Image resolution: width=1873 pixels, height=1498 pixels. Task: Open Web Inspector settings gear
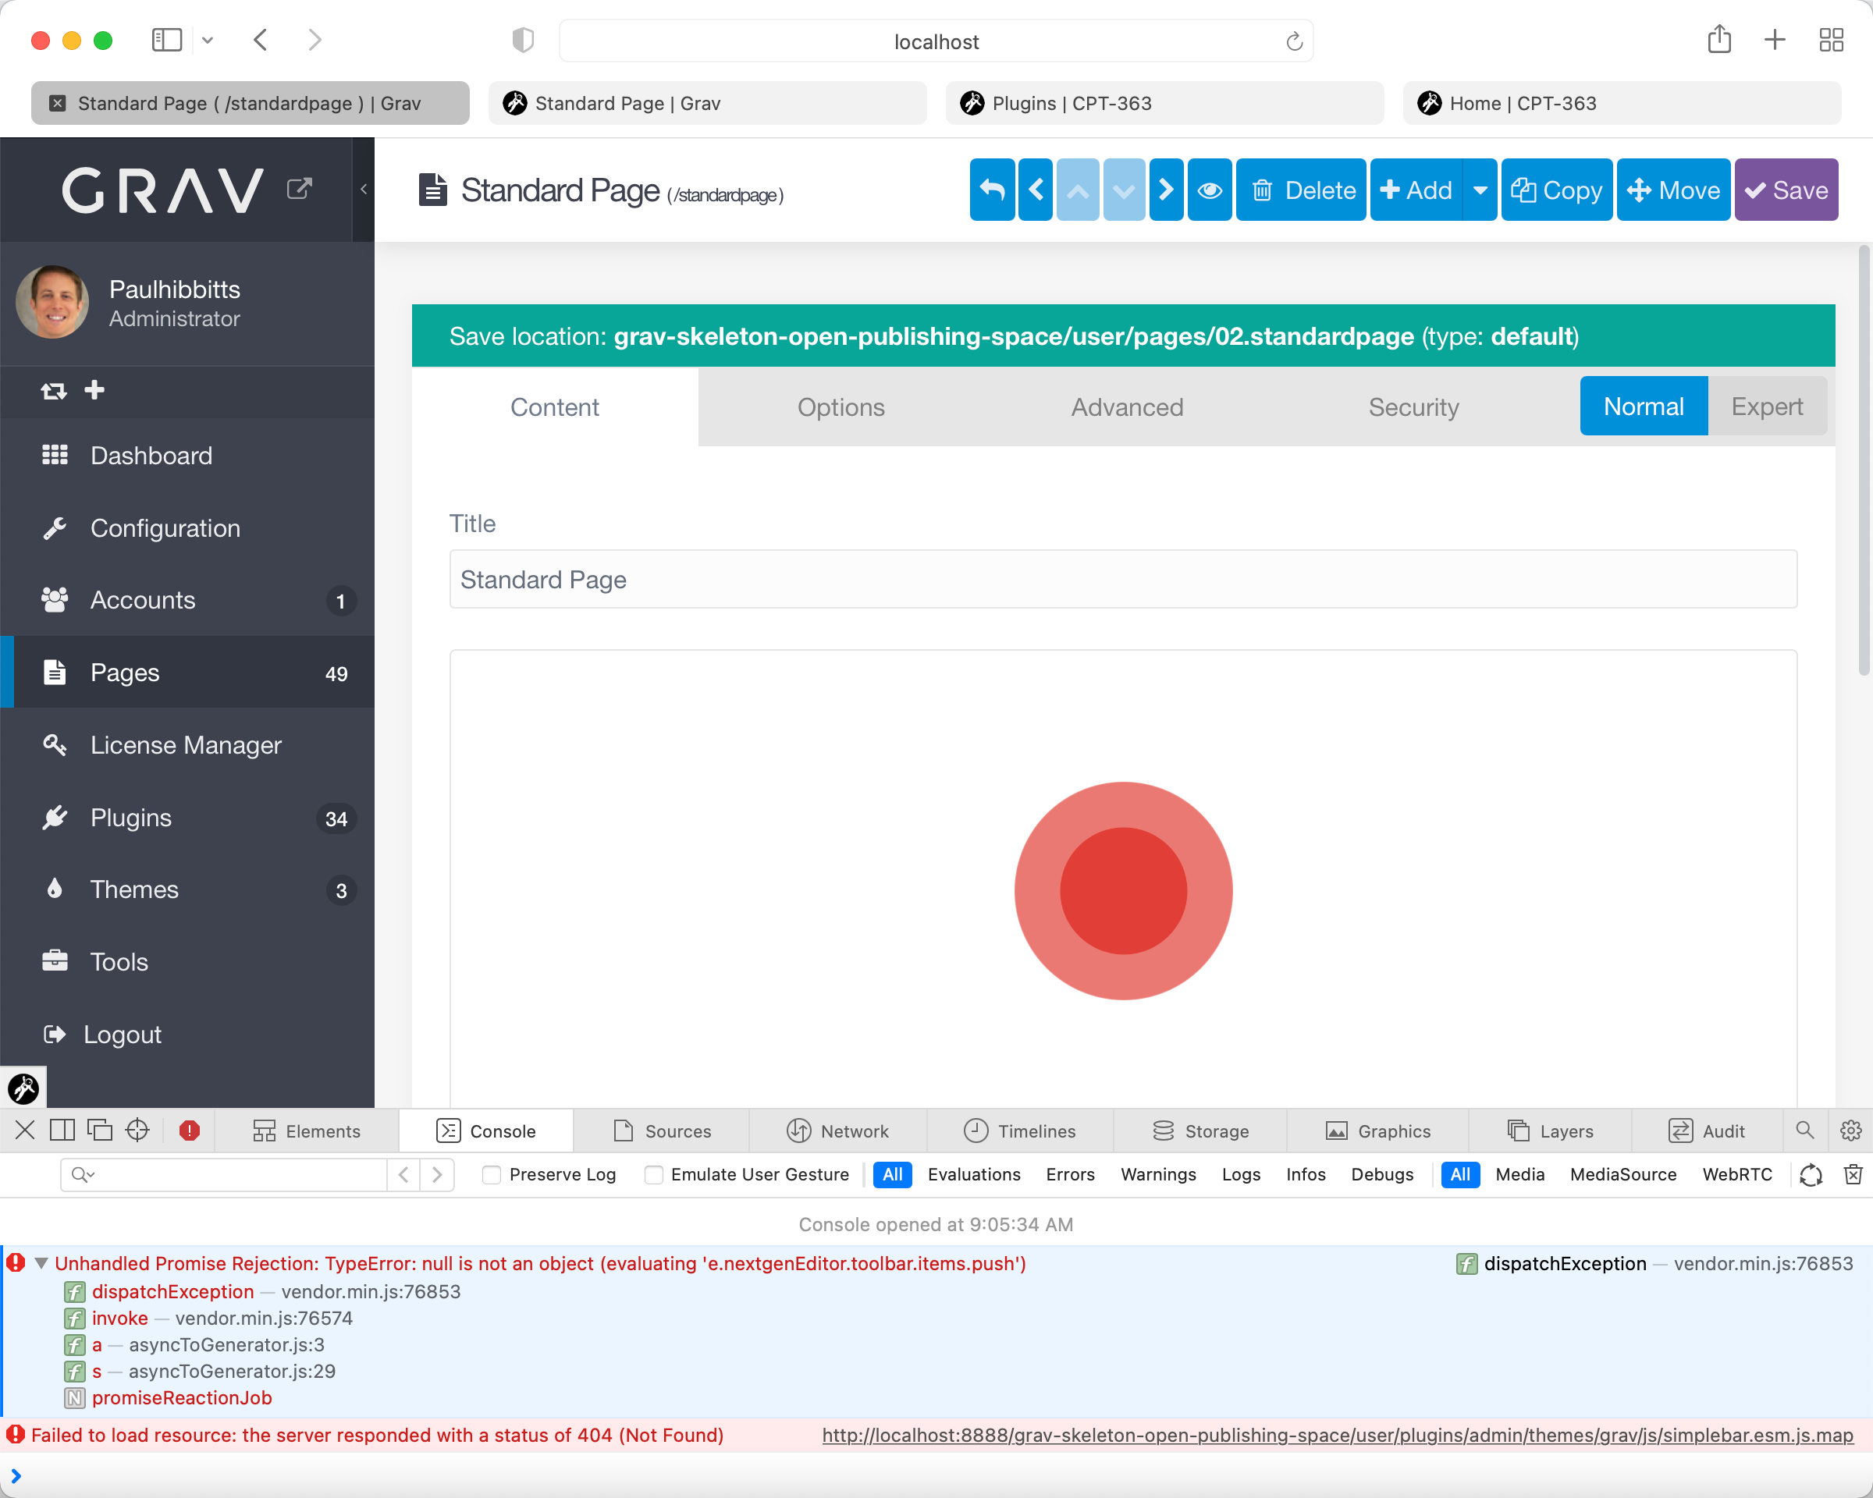(x=1851, y=1131)
